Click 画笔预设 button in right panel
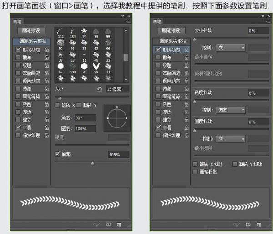 coord(172,31)
